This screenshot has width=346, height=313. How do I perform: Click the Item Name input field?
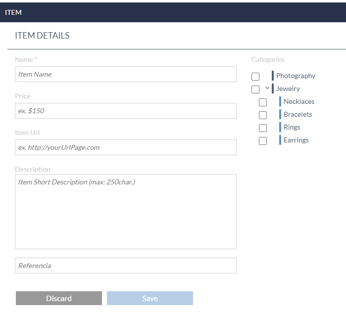click(126, 74)
